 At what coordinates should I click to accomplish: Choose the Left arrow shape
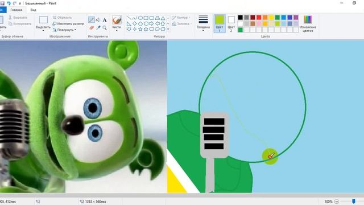[x=158, y=24]
